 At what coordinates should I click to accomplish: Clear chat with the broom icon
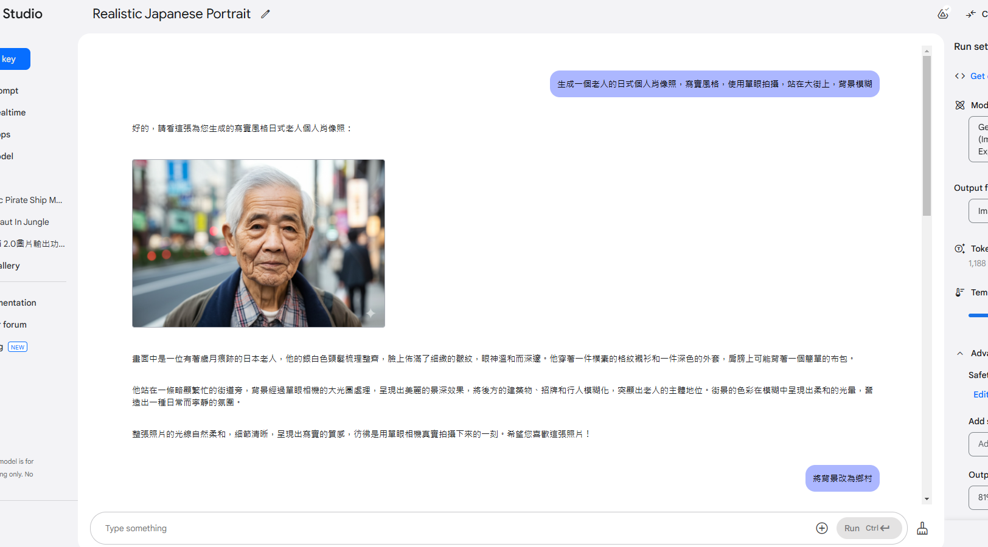pos(922,528)
